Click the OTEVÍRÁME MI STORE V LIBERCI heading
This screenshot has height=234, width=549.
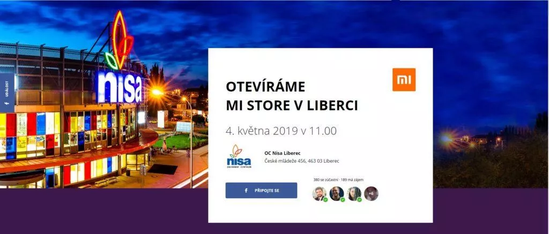coord(292,96)
